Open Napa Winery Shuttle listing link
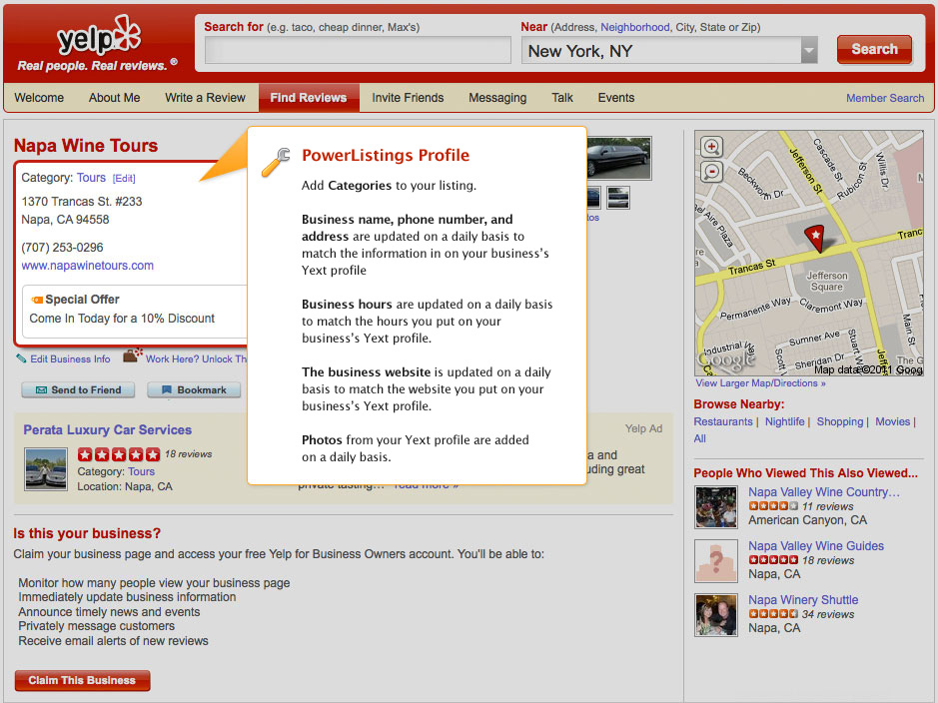The width and height of the screenshot is (938, 703). click(x=803, y=599)
